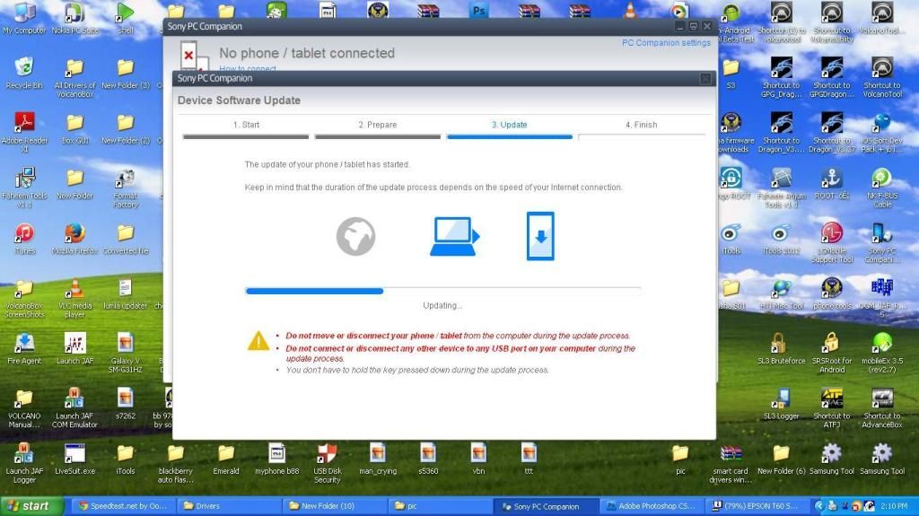Image resolution: width=919 pixels, height=516 pixels.
Task: Open SL3 Logger desktop icon
Action: (x=782, y=404)
